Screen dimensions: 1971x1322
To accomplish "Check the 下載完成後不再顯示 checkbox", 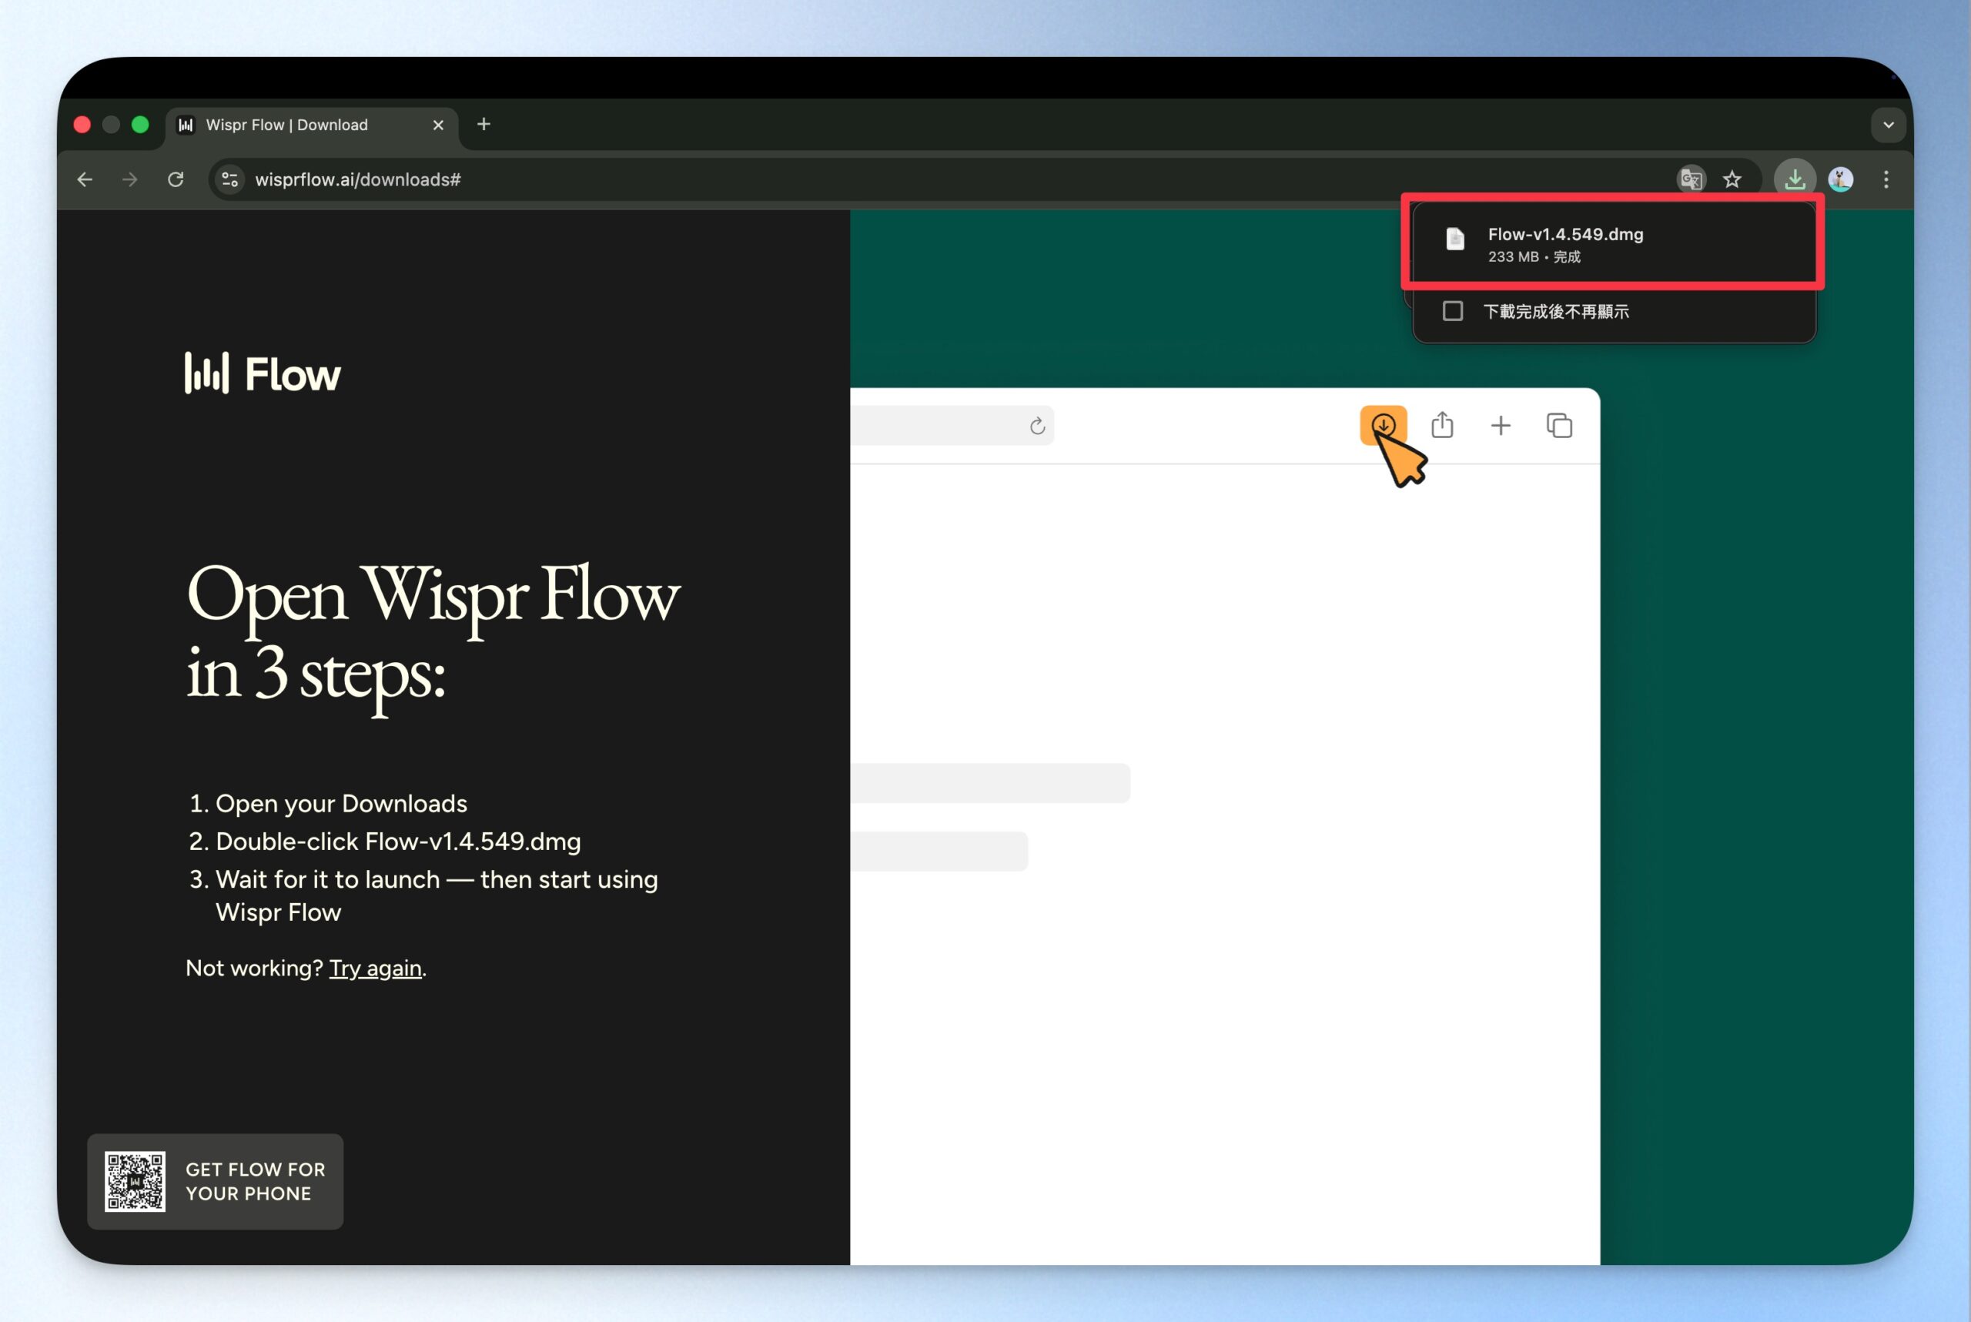I will pyautogui.click(x=1453, y=311).
